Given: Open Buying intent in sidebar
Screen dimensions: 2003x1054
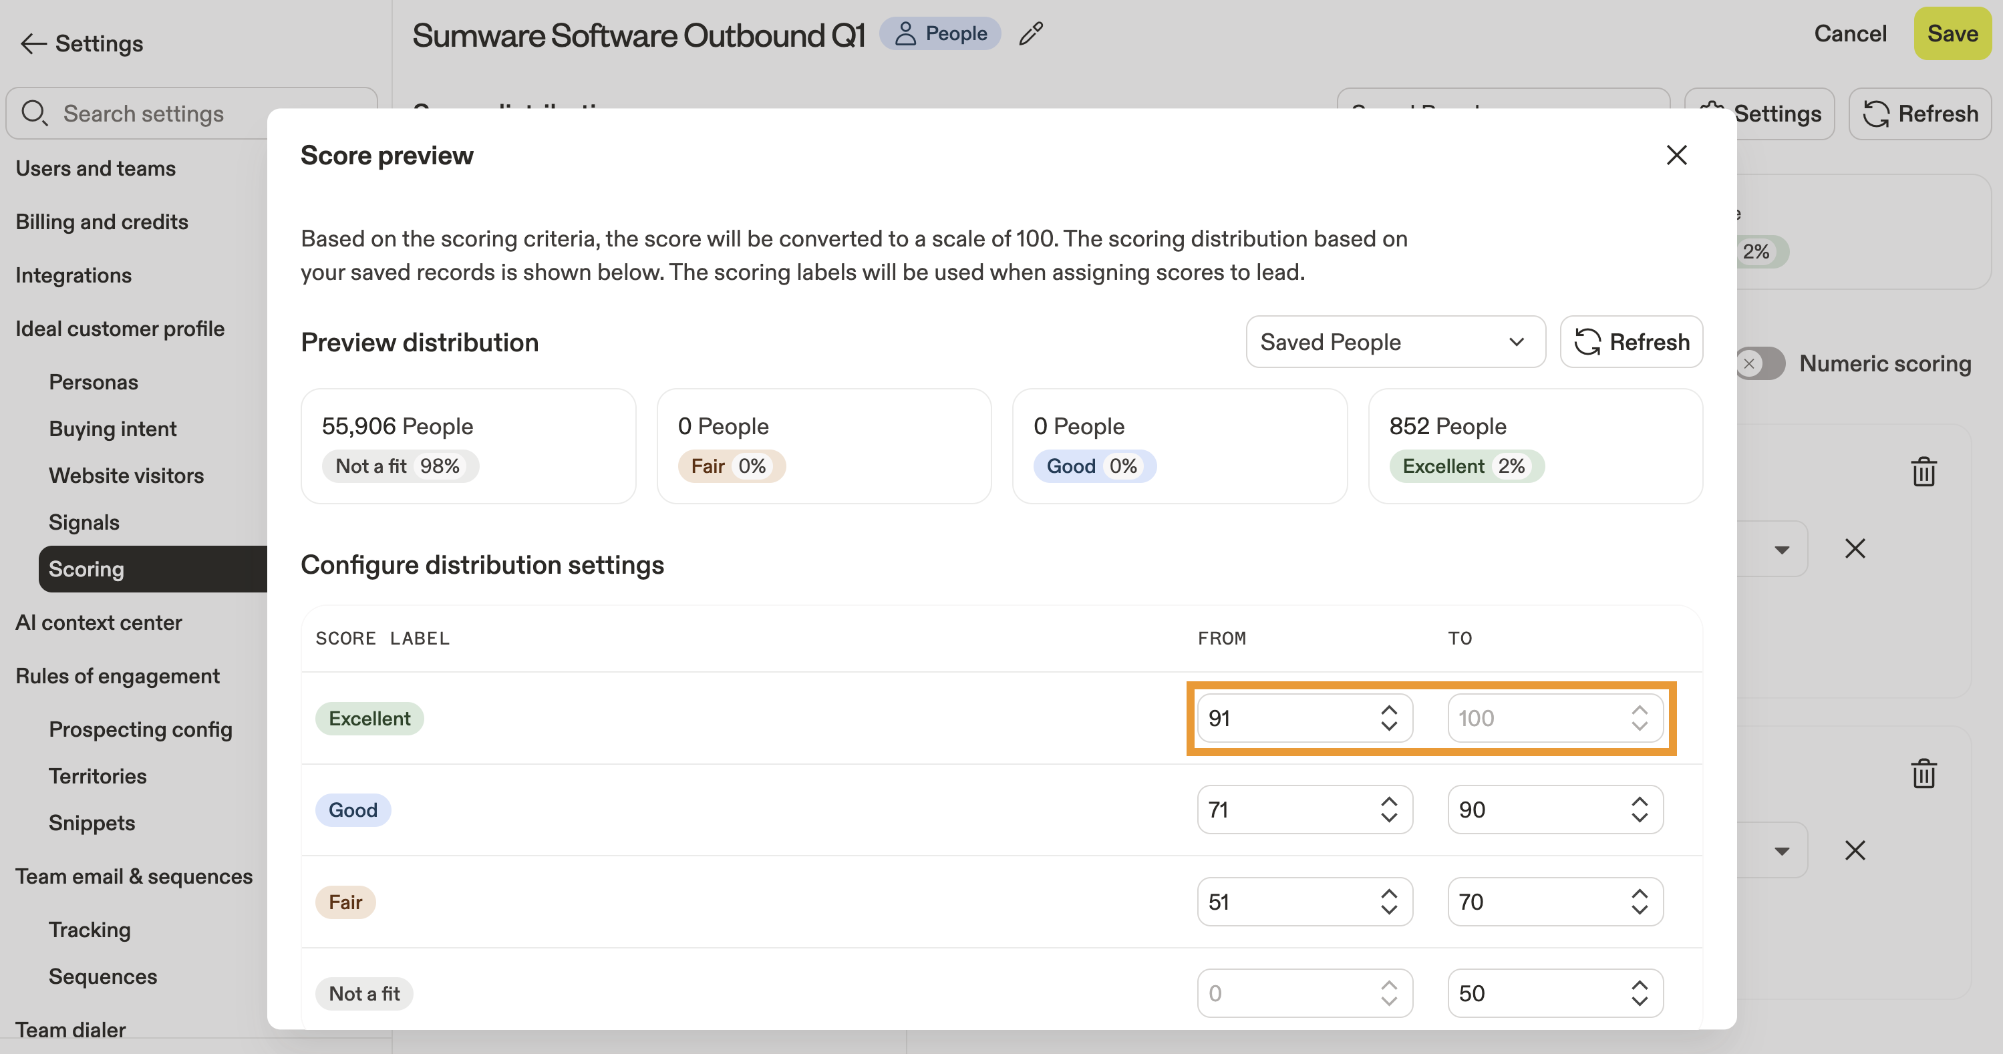Looking at the screenshot, I should (x=113, y=429).
